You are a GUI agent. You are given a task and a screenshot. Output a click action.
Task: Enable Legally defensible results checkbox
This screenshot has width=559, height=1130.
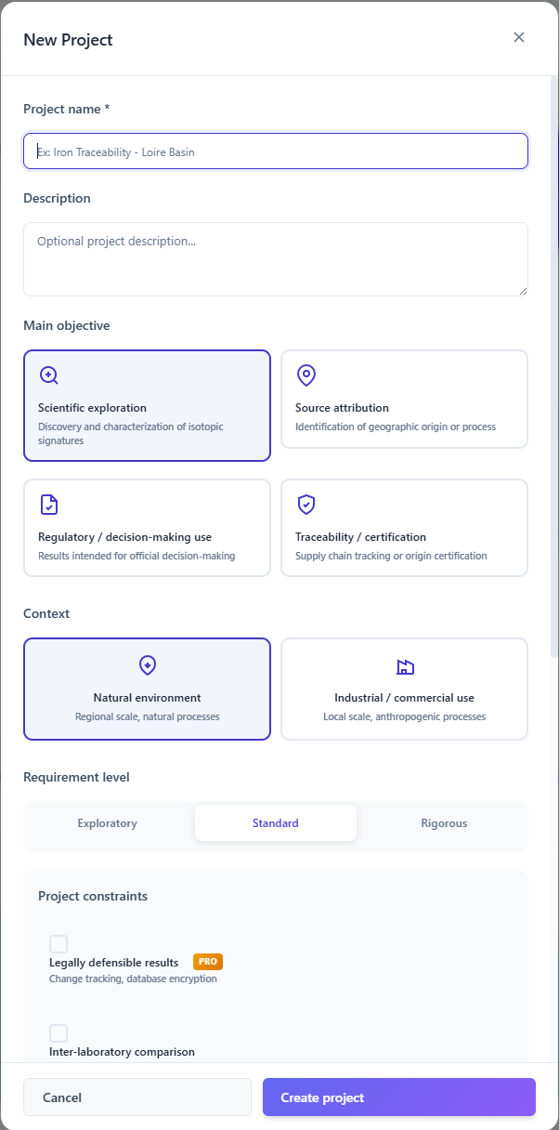click(x=58, y=944)
